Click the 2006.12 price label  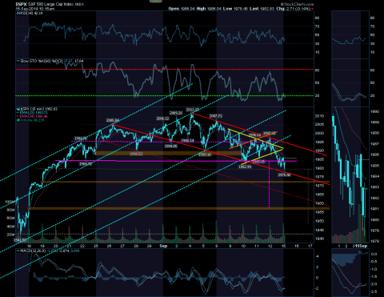tap(162, 118)
